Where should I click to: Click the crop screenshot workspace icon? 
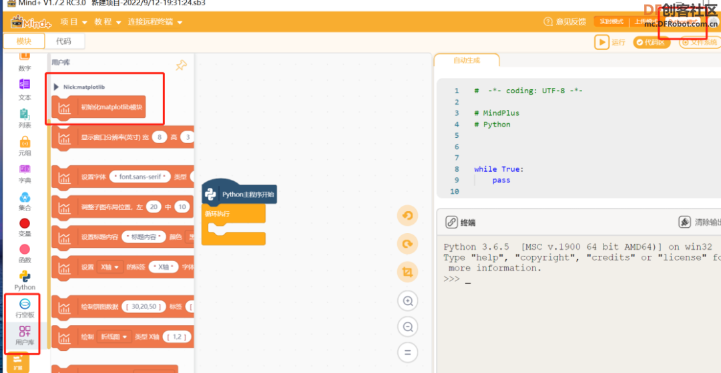tap(407, 272)
